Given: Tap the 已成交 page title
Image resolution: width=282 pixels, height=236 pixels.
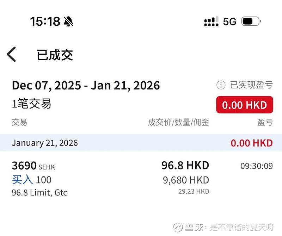Looking at the screenshot, I should click(x=55, y=55).
